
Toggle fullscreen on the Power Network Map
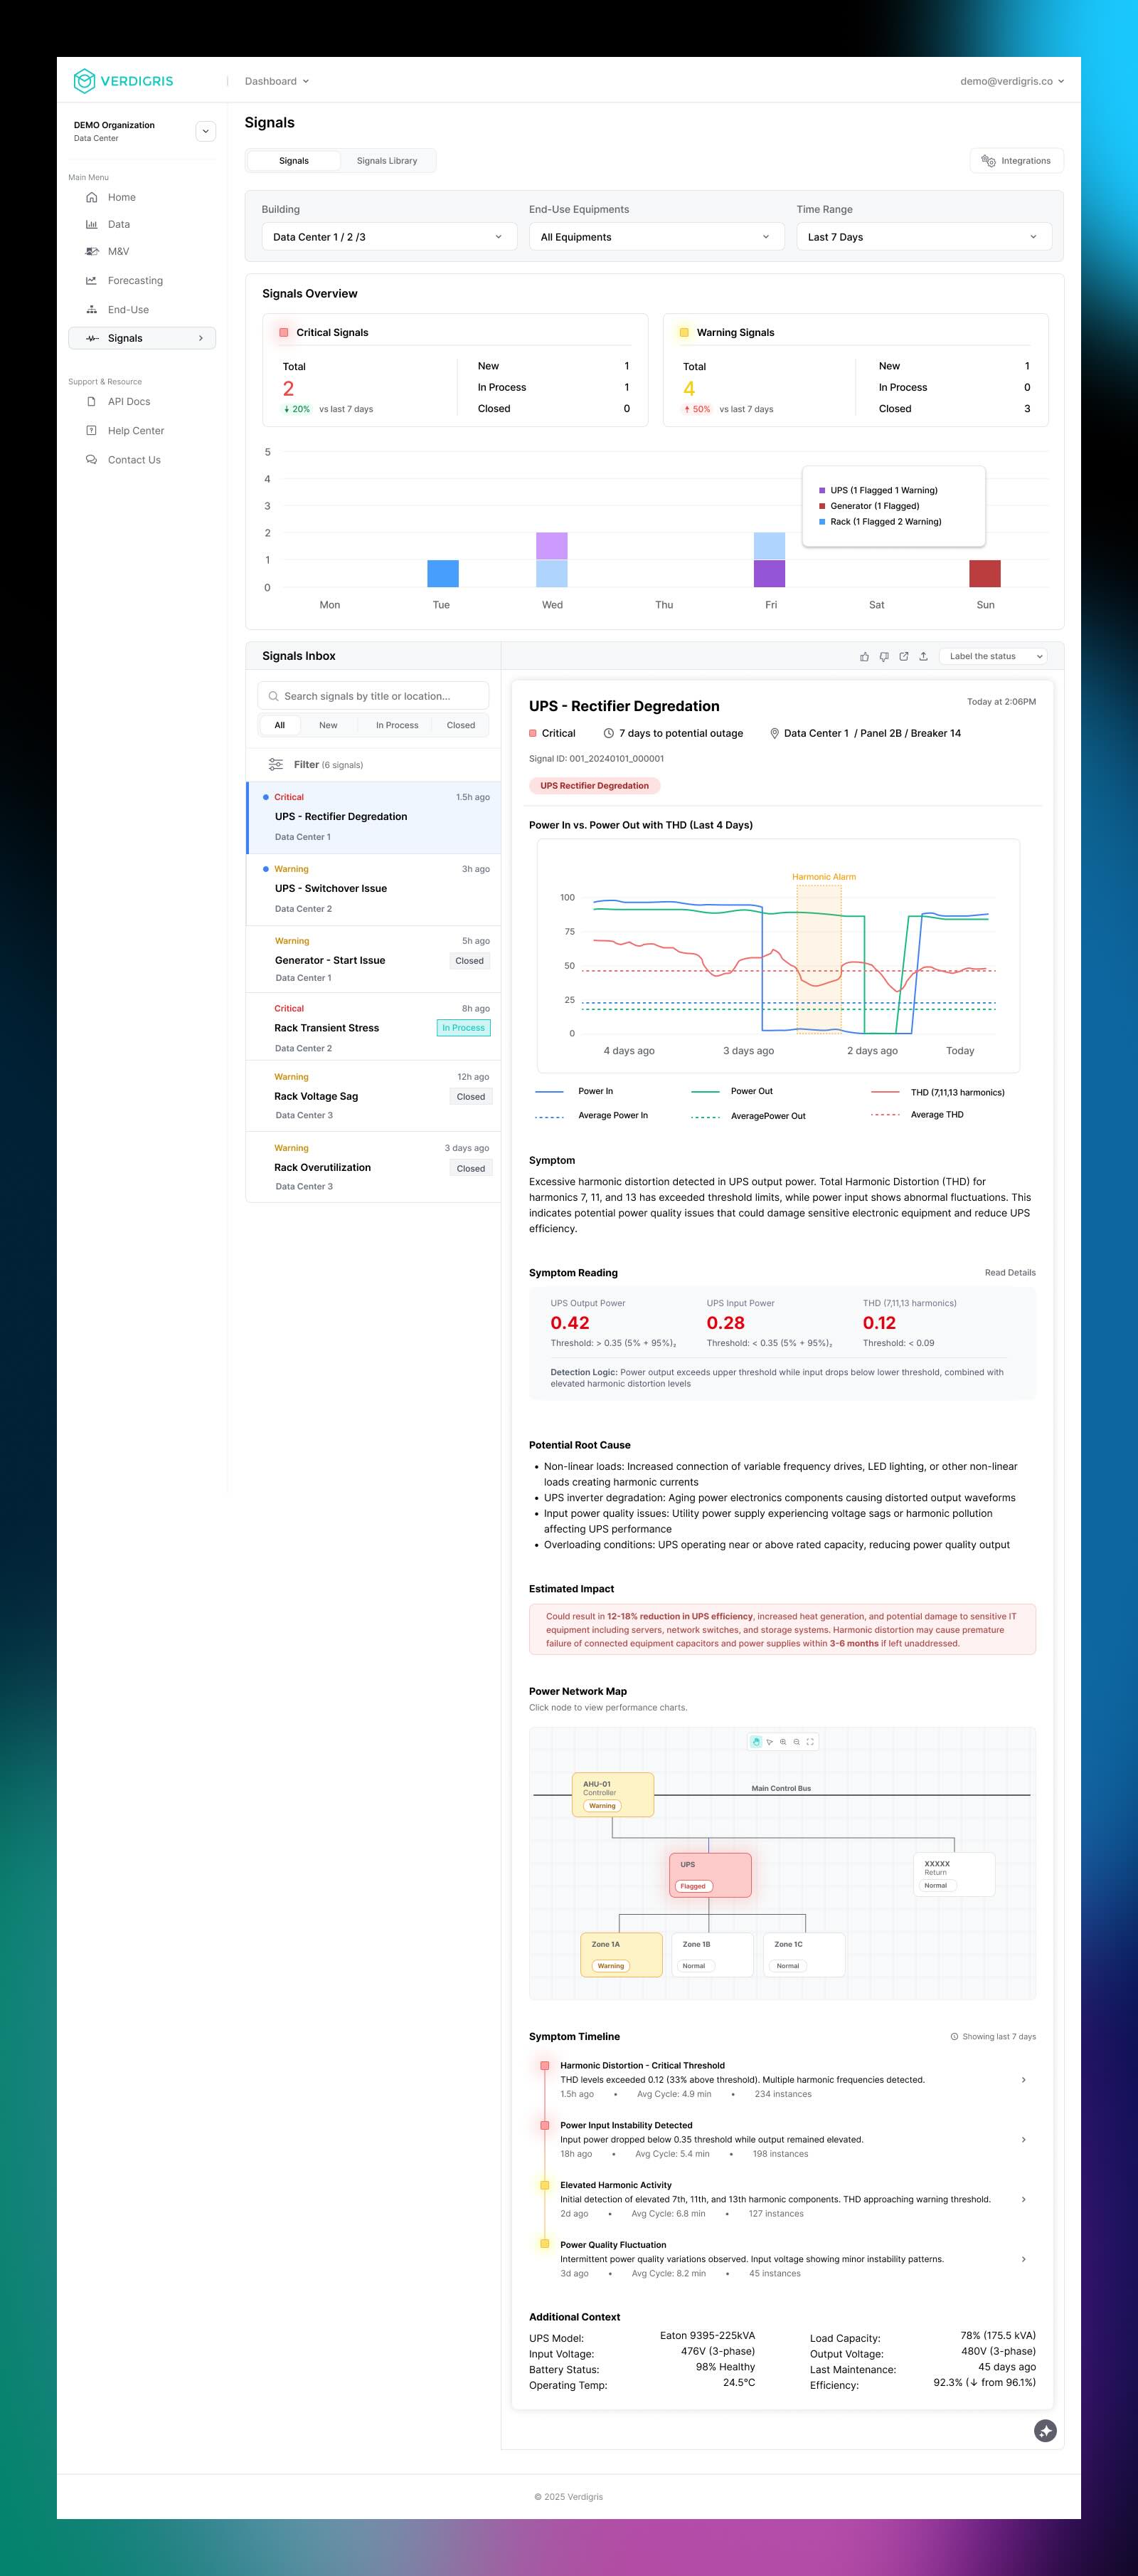(810, 1742)
